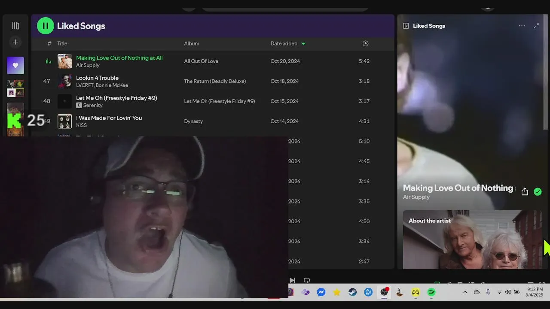Image resolution: width=550 pixels, height=309 pixels.
Task: Click the green sort arrow beside Date added
Action: [x=303, y=44]
